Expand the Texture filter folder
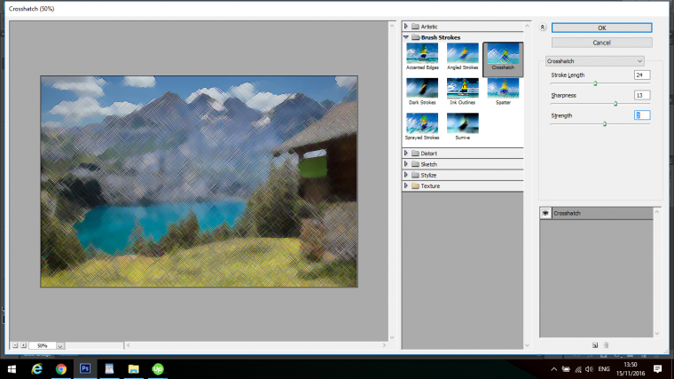674x379 pixels. (406, 186)
